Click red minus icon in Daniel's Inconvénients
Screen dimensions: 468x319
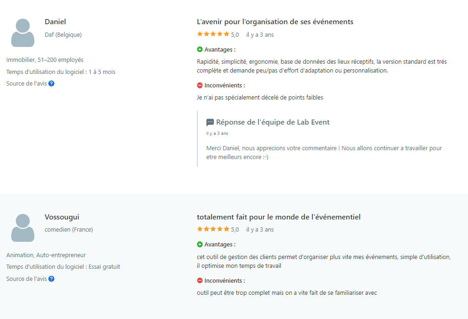200,86
